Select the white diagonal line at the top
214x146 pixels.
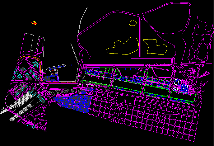click(82, 19)
